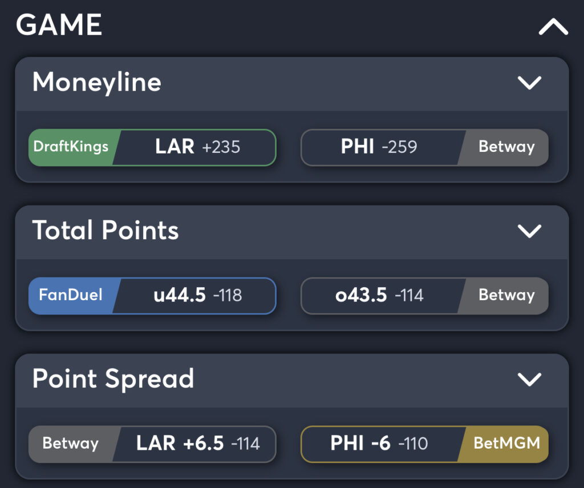Screen dimensions: 584x488
Task: Click the gold BetMGM sportsbook badge
Action: click(x=506, y=443)
